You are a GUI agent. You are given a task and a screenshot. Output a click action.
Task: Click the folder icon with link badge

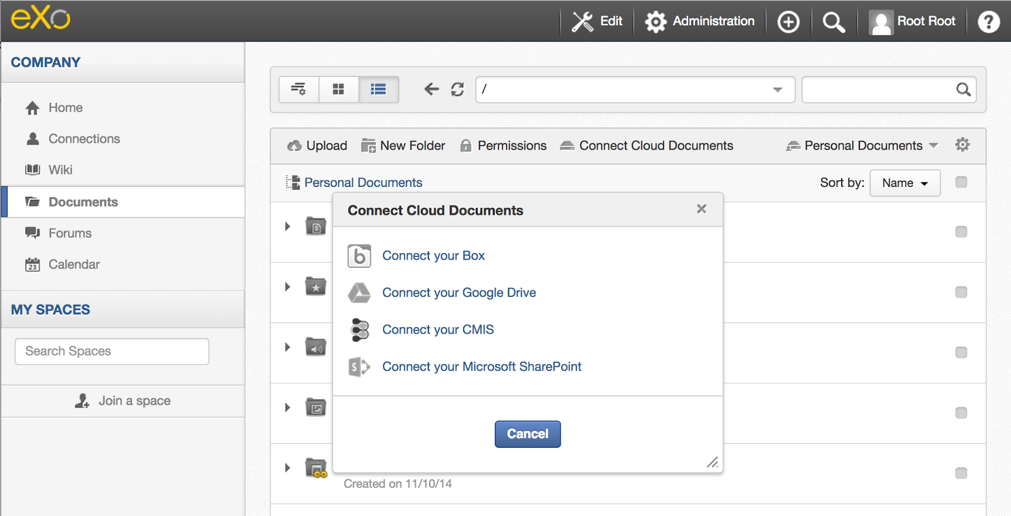(316, 468)
